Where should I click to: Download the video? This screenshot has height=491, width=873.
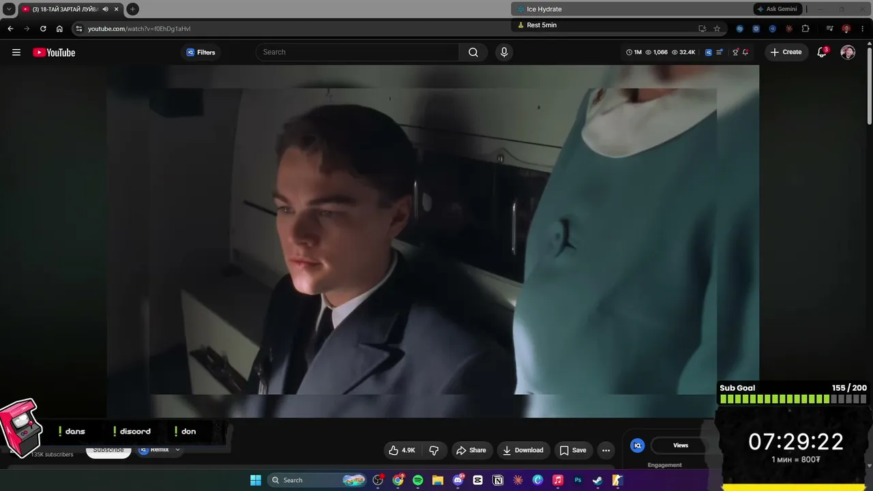(523, 450)
